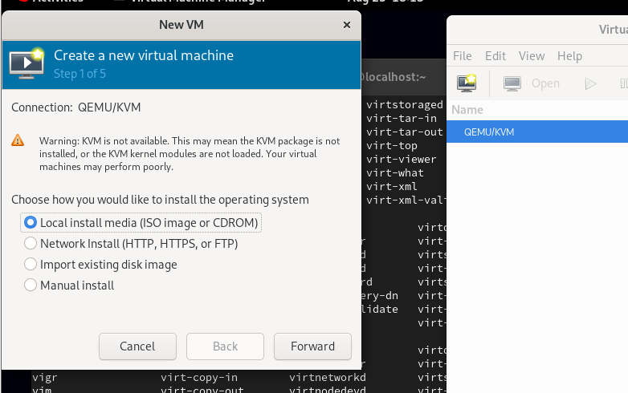Select QEMU/KVM connection row in manager
Image resolution: width=628 pixels, height=393 pixels.
click(537, 132)
